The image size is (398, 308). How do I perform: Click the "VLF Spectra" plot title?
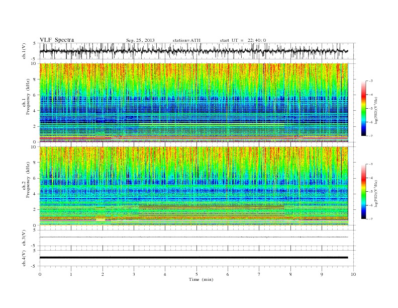click(x=57, y=40)
